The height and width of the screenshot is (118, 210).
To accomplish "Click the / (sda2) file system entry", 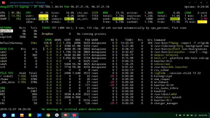I will pyautogui.click(x=18, y=76).
